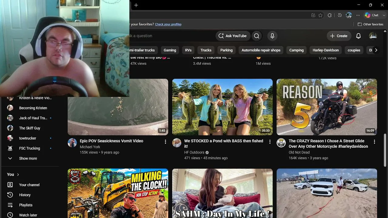Screen dimensions: 388x218
Task: Open Edge settings and more menu
Action: [358, 15]
